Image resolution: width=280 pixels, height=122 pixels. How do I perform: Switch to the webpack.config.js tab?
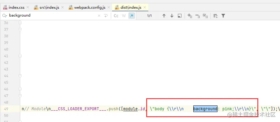pyautogui.click(x=90, y=8)
